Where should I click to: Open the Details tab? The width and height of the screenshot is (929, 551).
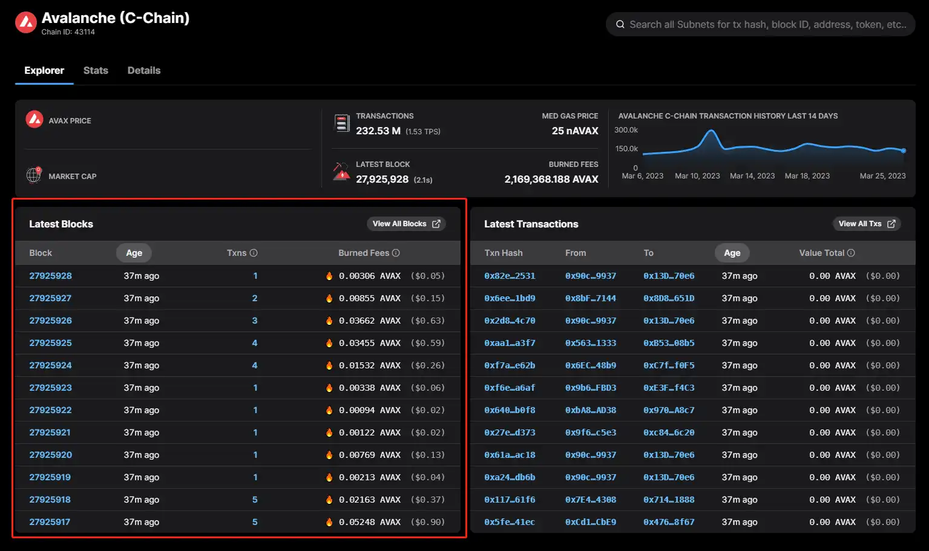pos(144,70)
